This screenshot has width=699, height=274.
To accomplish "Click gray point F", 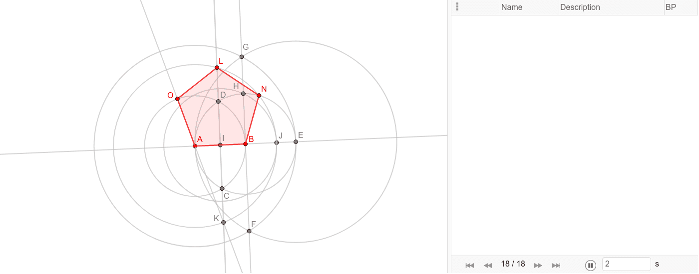I will [249, 231].
